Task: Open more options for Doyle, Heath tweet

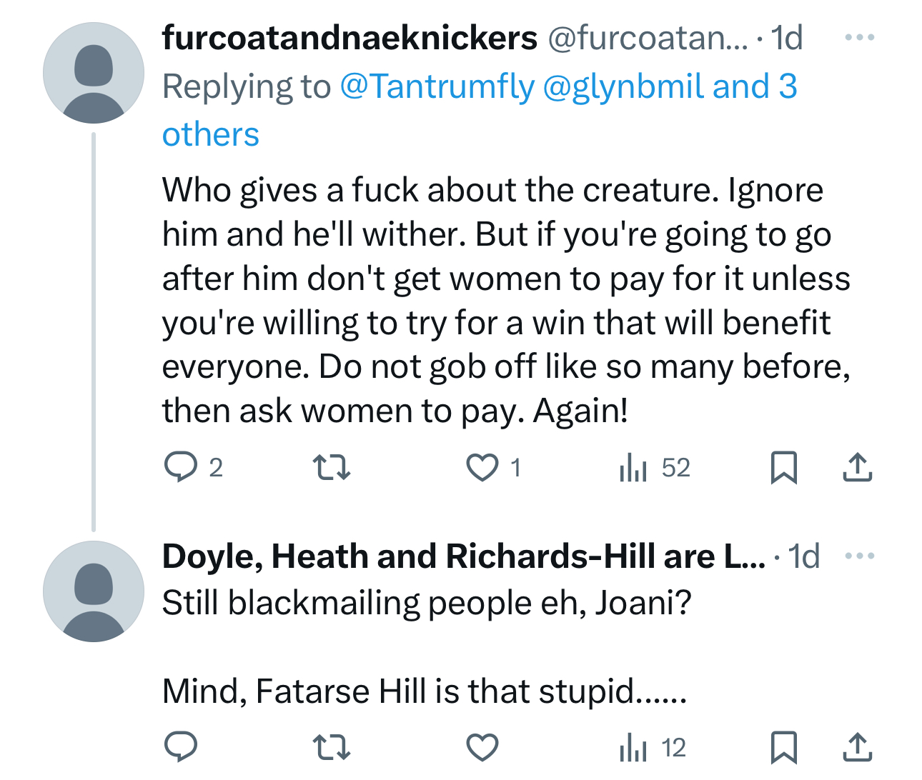Action: pos(859,556)
